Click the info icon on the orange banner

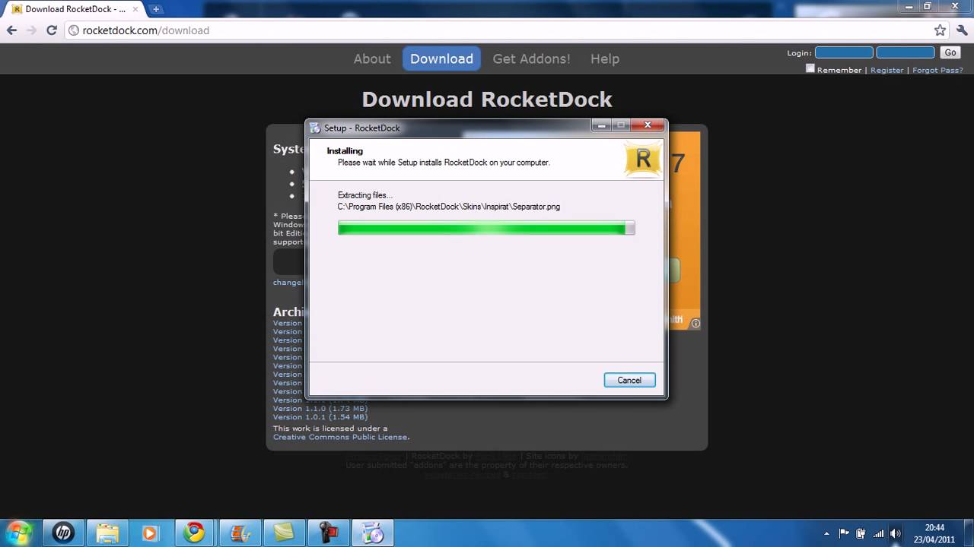coord(695,323)
